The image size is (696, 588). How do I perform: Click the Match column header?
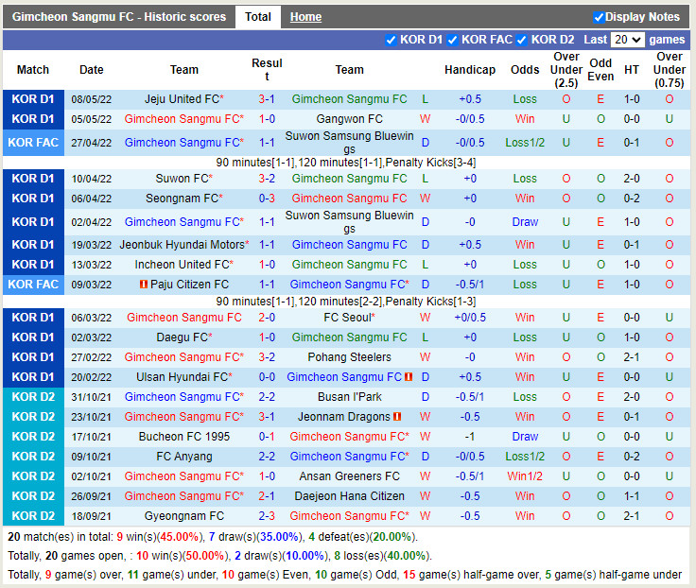coord(33,70)
